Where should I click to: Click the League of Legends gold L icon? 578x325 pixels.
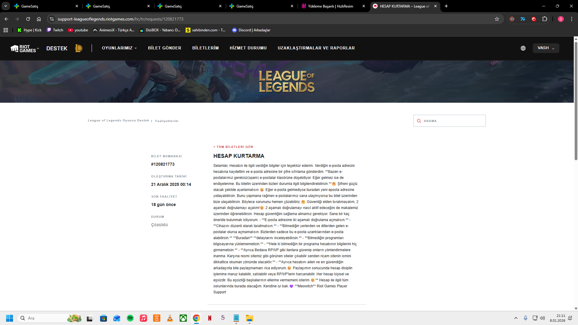[78, 48]
